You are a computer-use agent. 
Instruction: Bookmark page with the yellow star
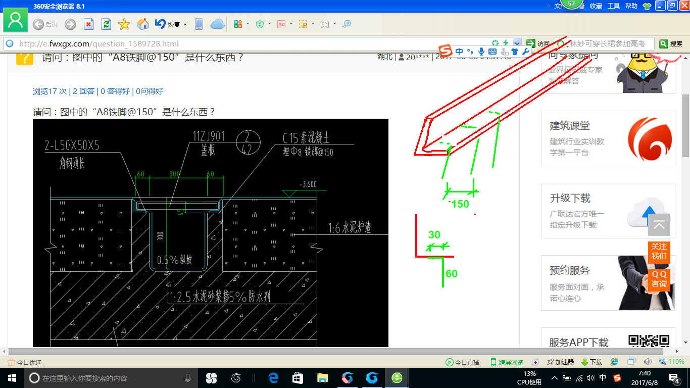124,24
